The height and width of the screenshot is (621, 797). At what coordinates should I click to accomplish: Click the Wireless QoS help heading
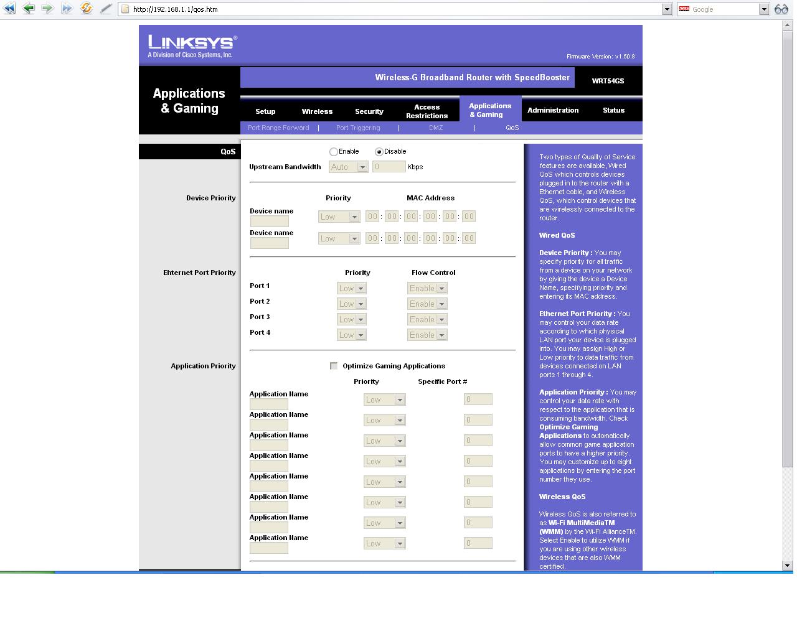click(562, 497)
